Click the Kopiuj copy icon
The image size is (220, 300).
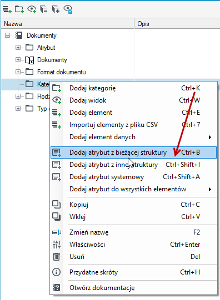click(x=56, y=205)
